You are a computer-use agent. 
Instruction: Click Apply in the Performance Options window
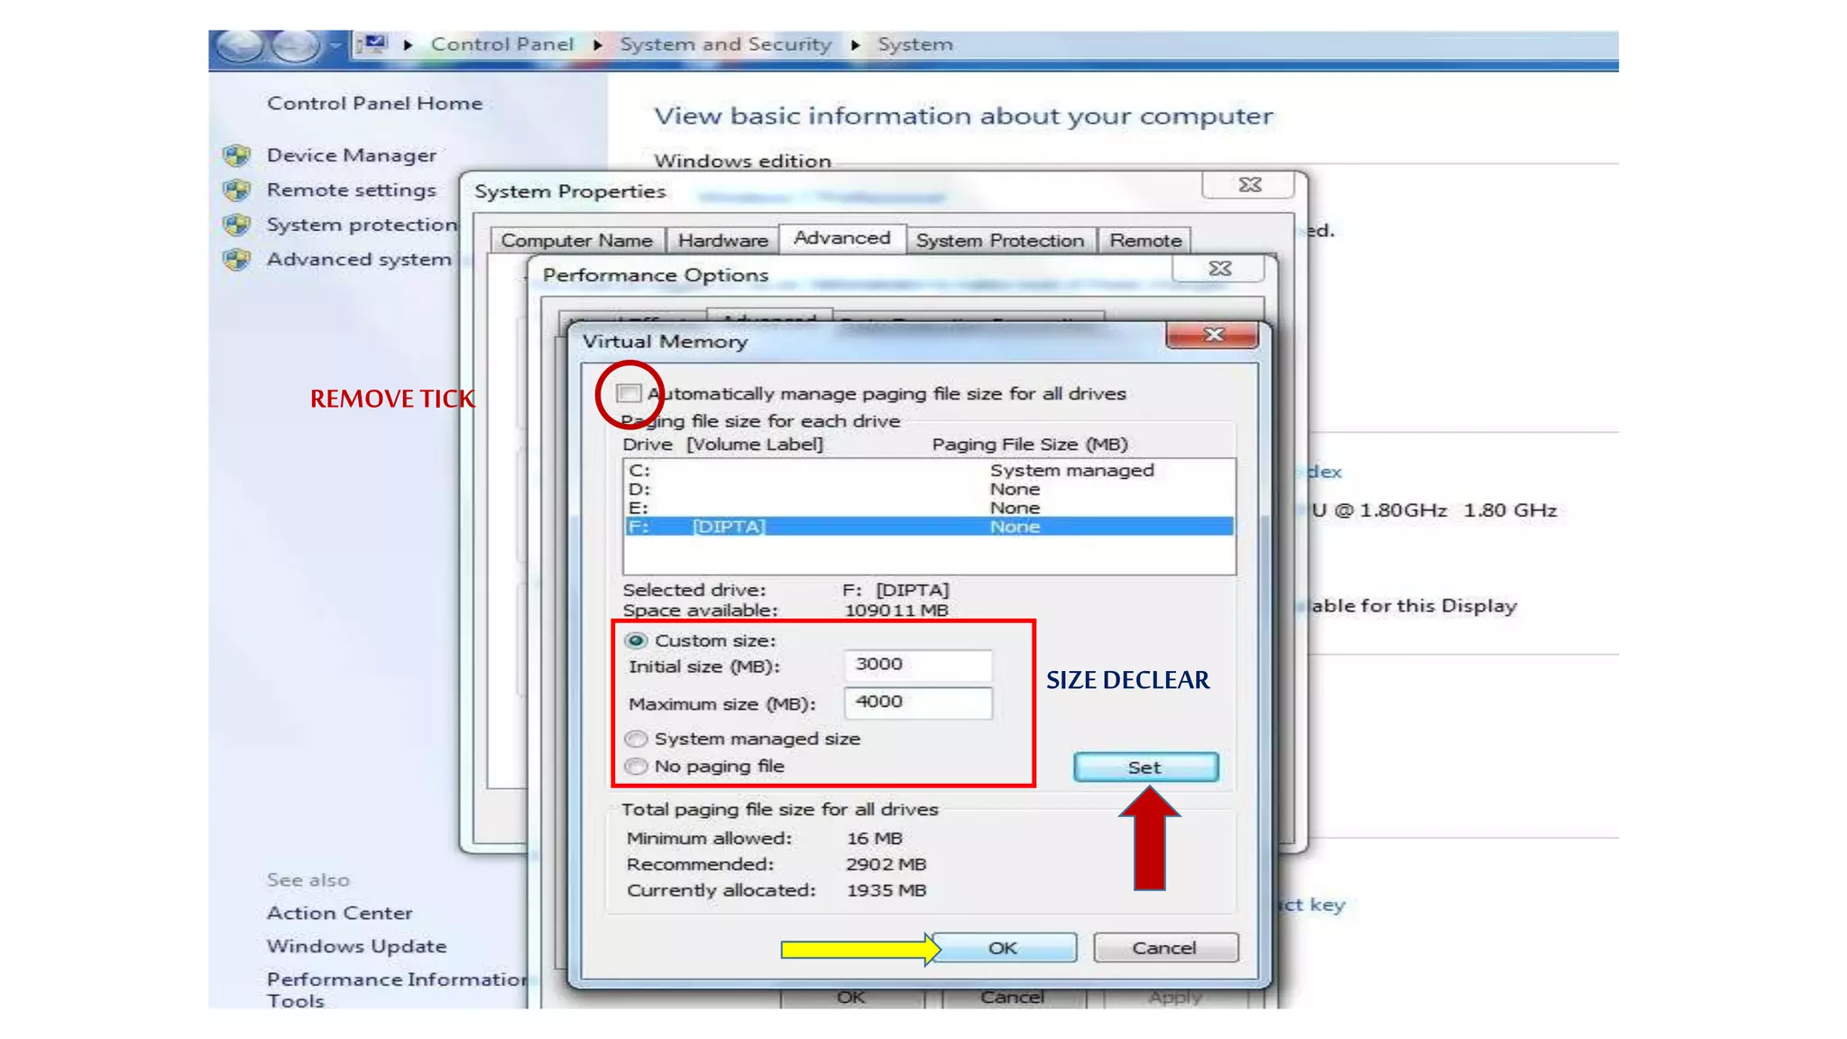[x=1175, y=998]
